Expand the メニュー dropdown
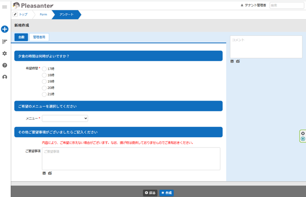 coord(65,119)
